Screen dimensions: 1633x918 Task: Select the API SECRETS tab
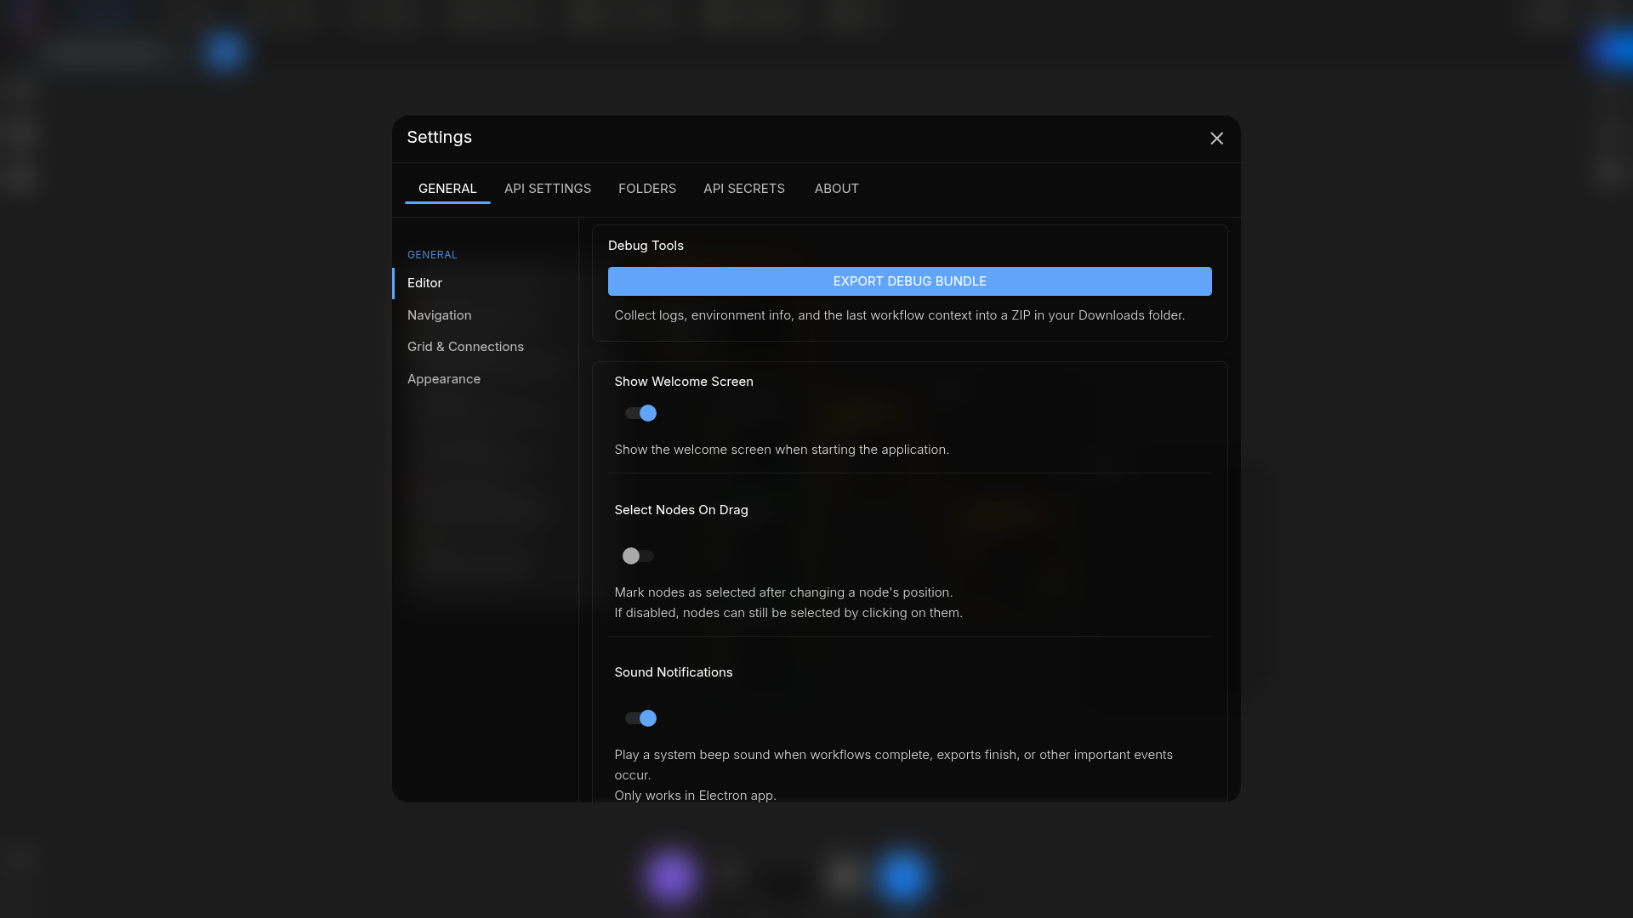(x=744, y=189)
